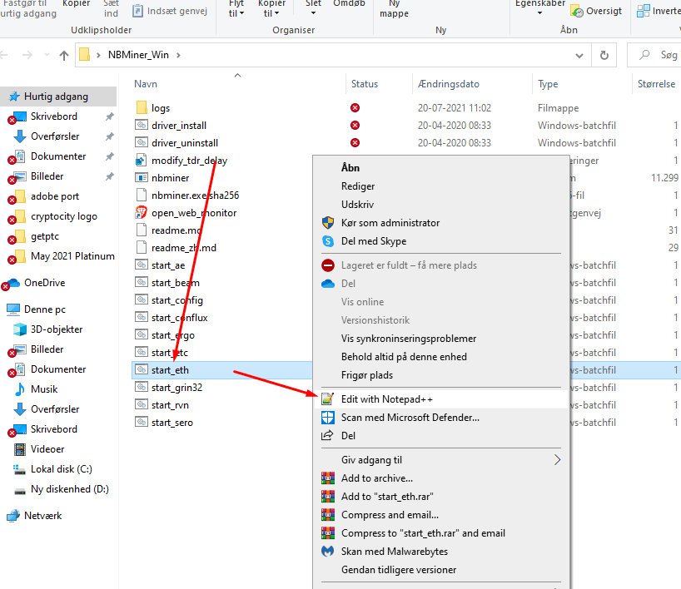The image size is (681, 589).
Task: Choose Gendan tidligere versioner menu entry
Action: [x=399, y=570]
